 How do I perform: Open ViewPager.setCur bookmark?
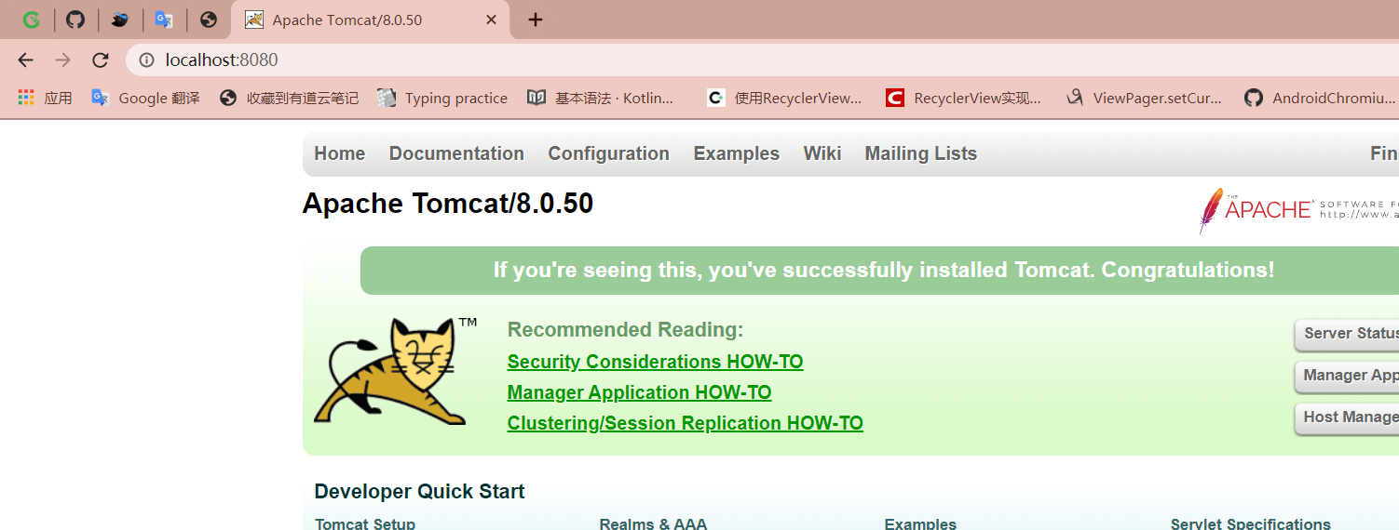click(x=1144, y=98)
